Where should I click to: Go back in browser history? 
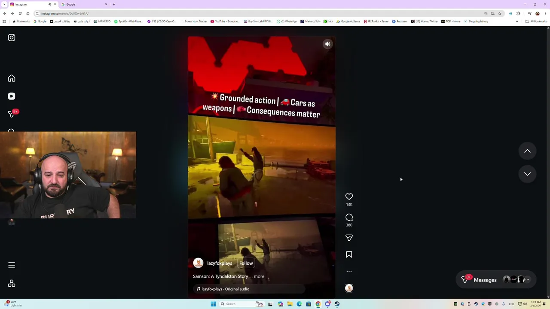tap(4, 13)
